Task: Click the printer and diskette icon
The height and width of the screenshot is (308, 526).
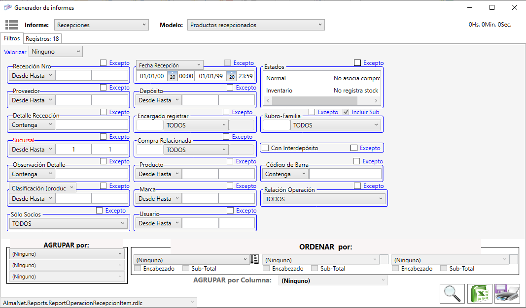Action: [507, 293]
